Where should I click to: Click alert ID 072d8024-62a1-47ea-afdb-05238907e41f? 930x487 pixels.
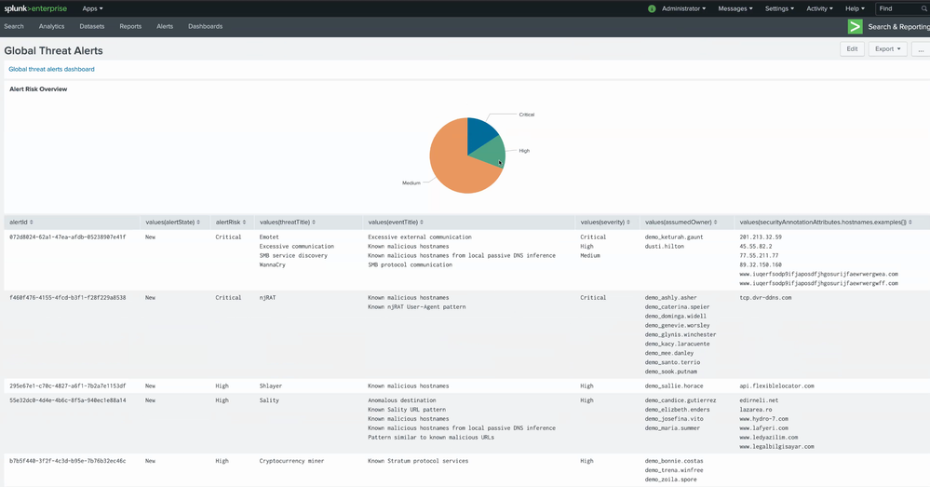(x=68, y=237)
